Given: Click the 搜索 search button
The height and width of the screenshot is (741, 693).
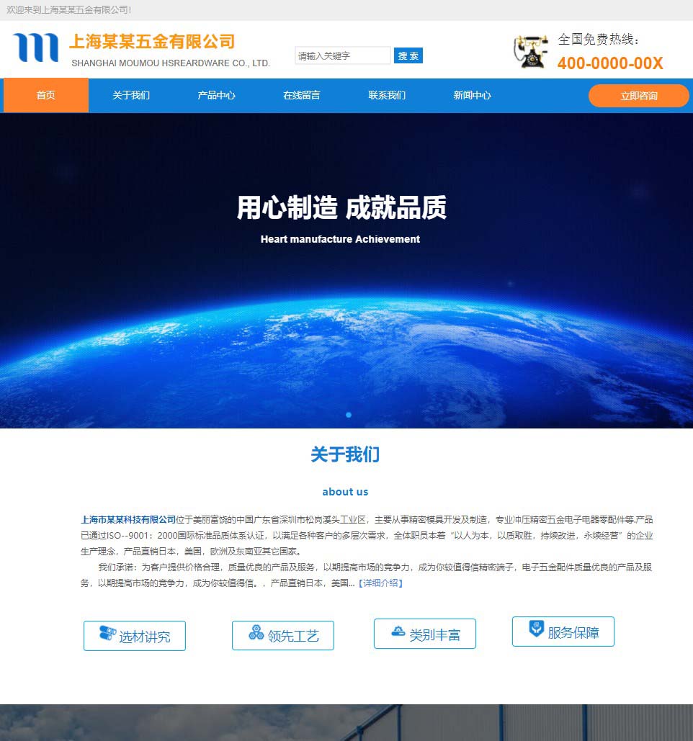Looking at the screenshot, I should coord(408,55).
